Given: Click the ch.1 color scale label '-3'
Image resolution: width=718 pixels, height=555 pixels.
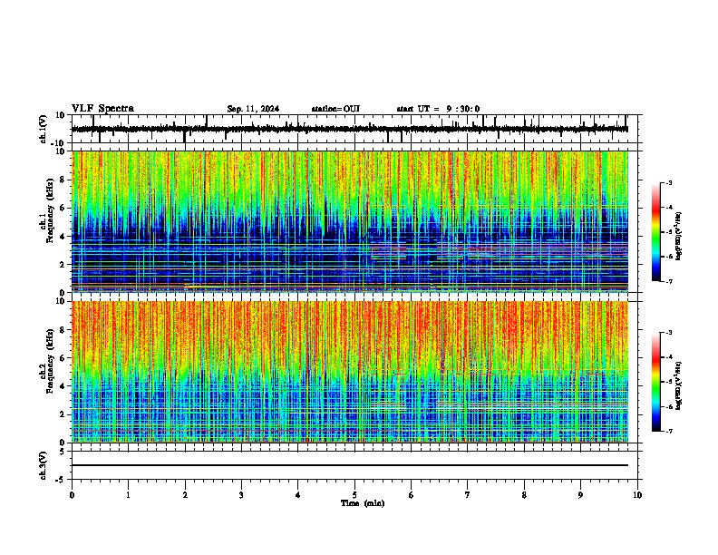Looking at the screenshot, I should (669, 183).
